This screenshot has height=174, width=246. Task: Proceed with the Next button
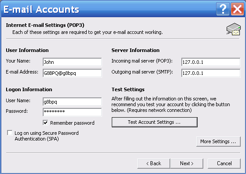click(x=187, y=163)
